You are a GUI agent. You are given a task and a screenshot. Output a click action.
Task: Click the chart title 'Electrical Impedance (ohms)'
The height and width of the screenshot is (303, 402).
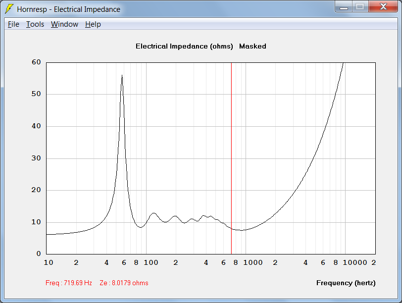click(184, 46)
